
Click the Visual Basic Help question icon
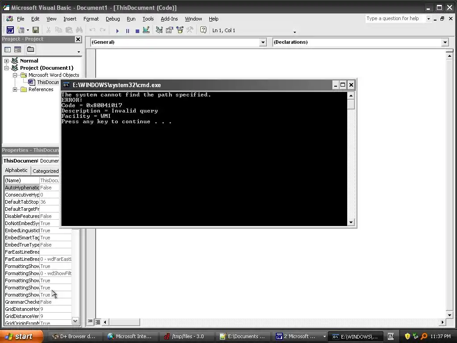tap(203, 30)
